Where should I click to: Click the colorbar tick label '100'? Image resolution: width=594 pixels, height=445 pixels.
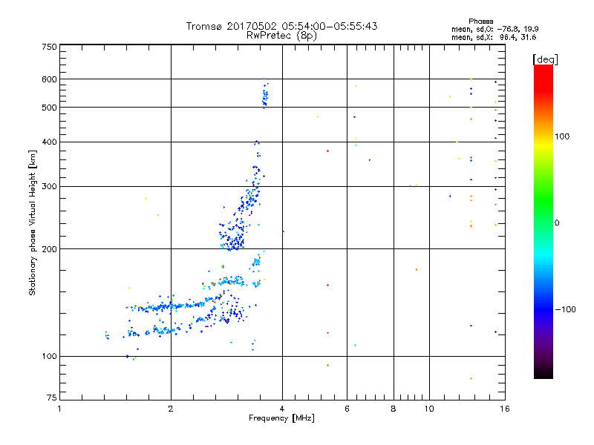point(562,136)
